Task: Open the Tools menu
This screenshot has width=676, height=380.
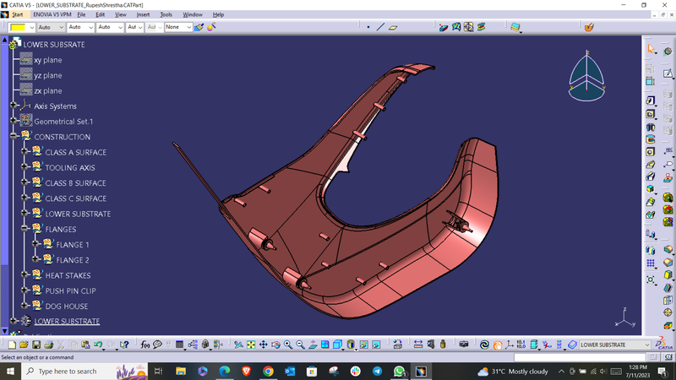Action: click(166, 14)
